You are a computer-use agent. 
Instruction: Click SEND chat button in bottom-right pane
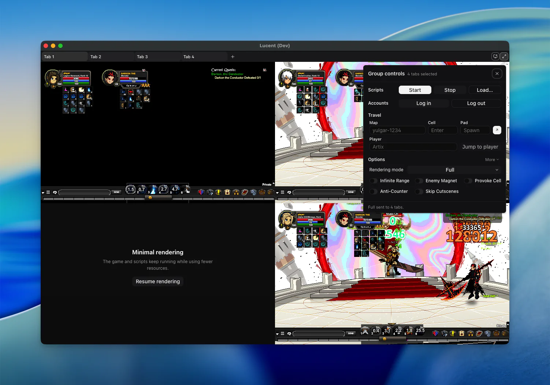tap(351, 333)
